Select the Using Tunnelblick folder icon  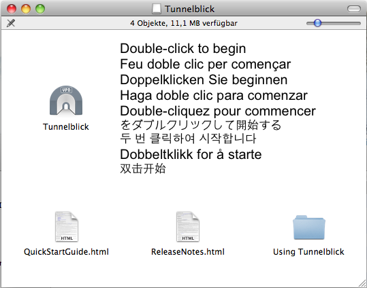309,228
